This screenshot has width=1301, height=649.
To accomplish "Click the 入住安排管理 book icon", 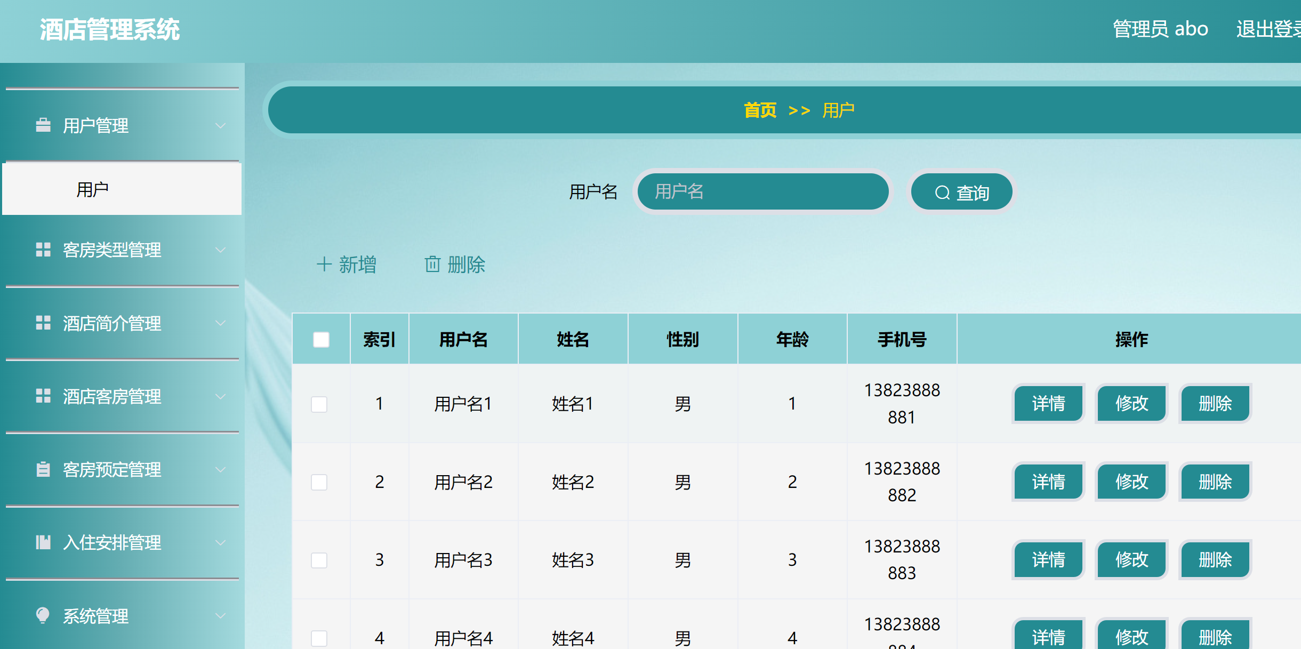I will point(43,543).
